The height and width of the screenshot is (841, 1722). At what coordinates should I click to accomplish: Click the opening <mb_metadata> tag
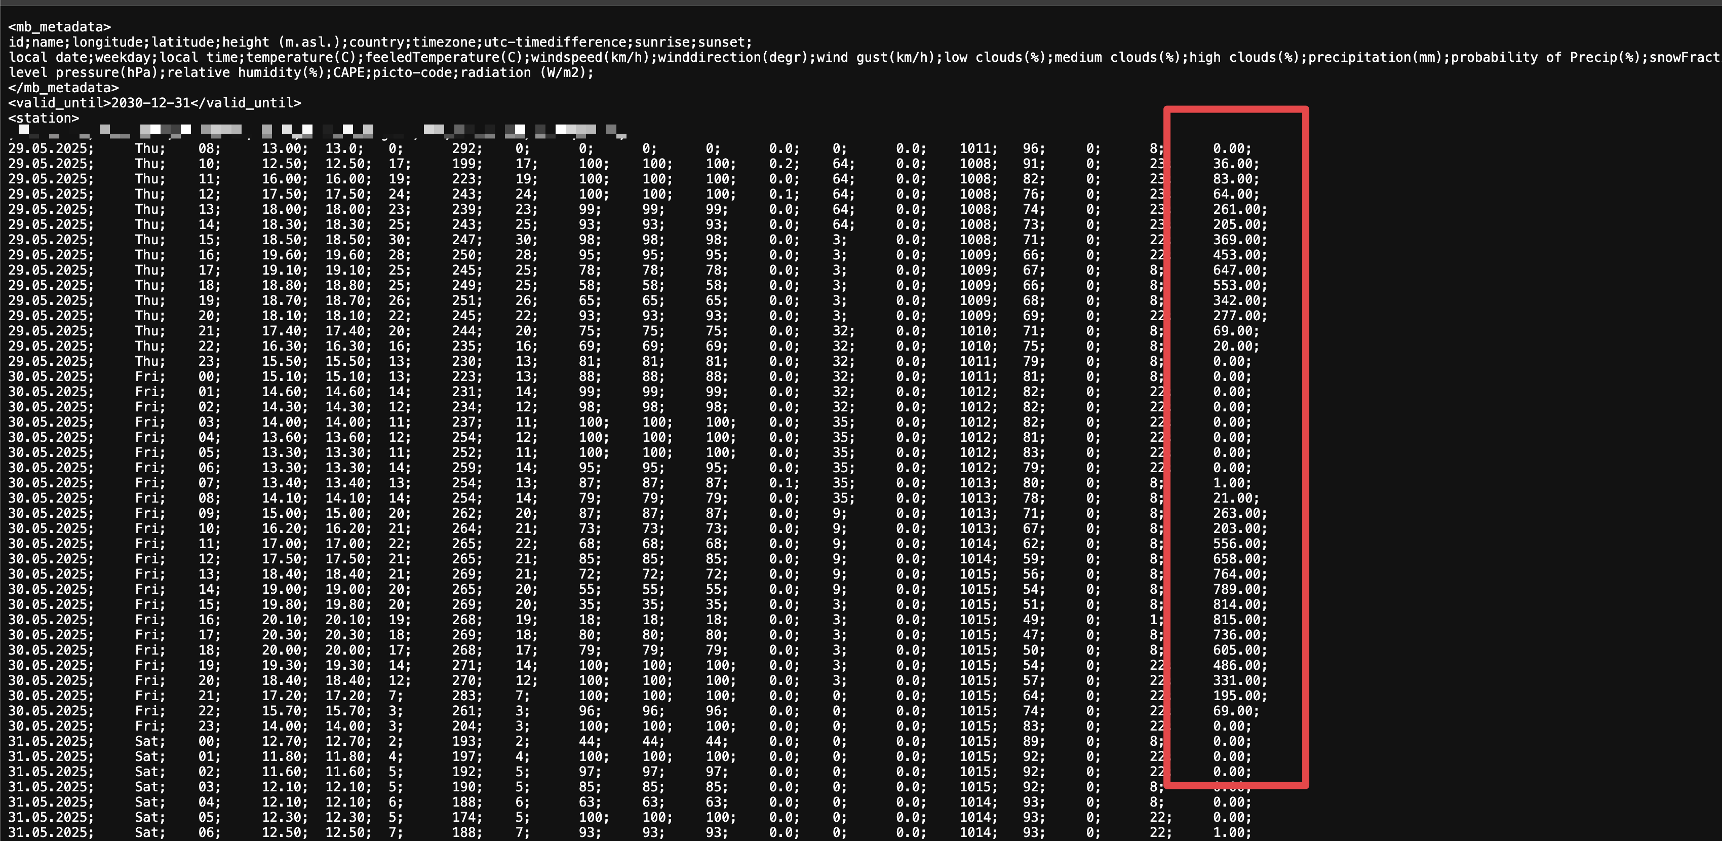[x=59, y=27]
